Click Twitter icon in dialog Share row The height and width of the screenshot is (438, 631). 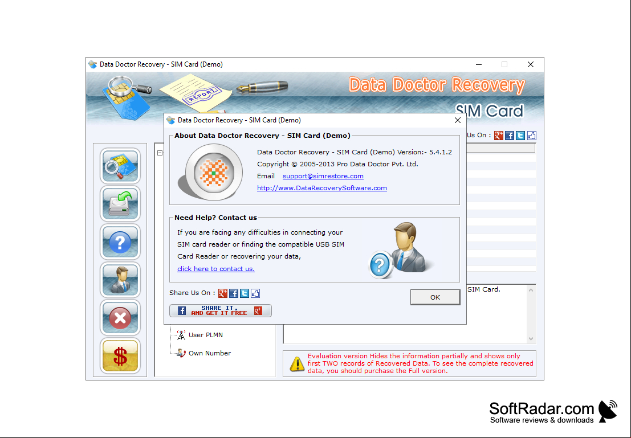click(x=245, y=293)
